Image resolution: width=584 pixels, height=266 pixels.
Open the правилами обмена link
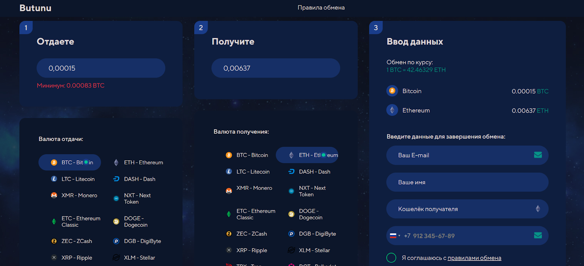(474, 258)
